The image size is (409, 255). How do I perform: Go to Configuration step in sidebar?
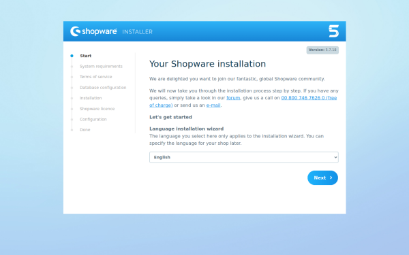[93, 119]
